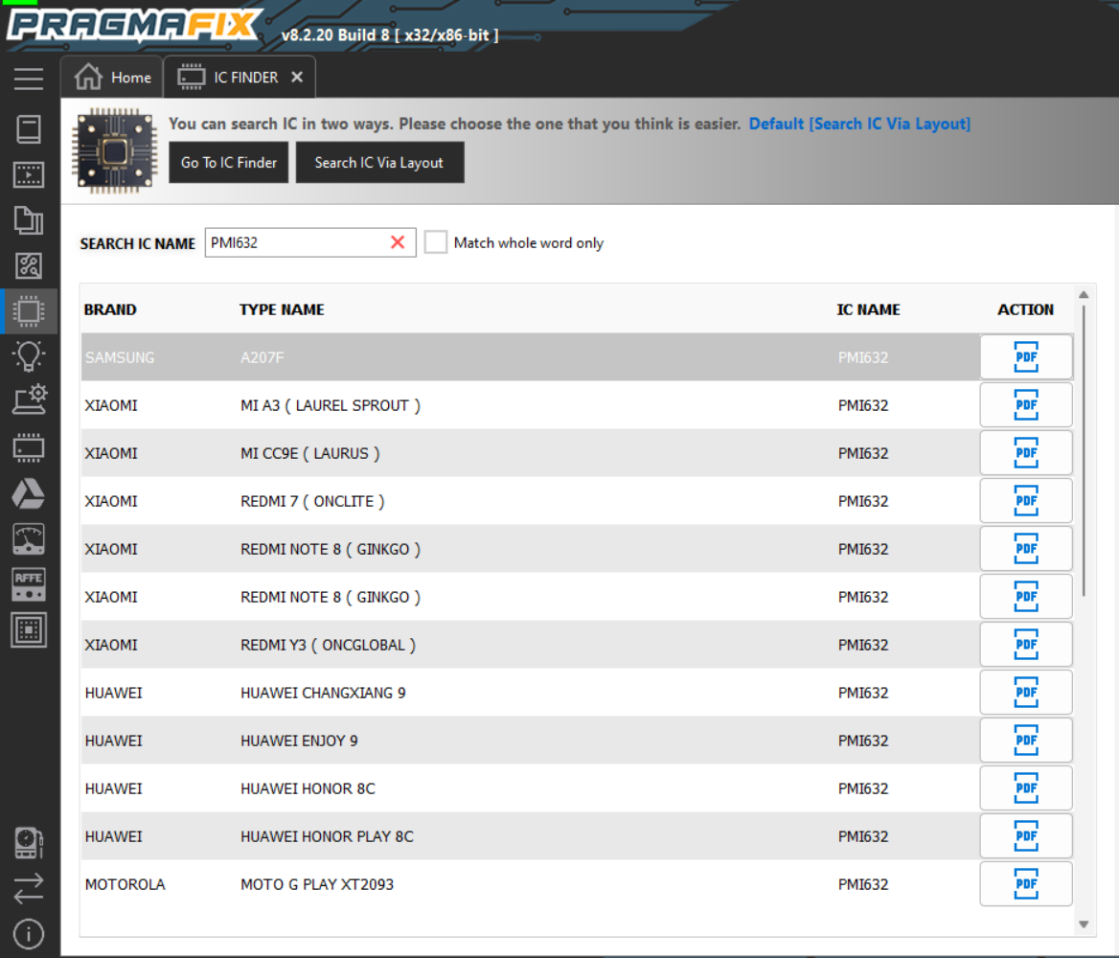The height and width of the screenshot is (958, 1119).
Task: Open the documents/files sidebar icon
Action: coord(29,220)
